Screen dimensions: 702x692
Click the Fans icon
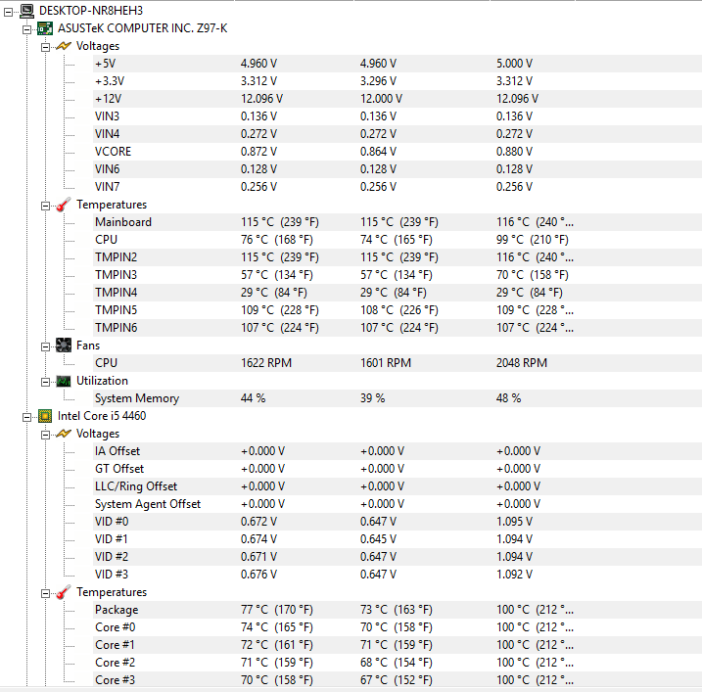tap(64, 346)
